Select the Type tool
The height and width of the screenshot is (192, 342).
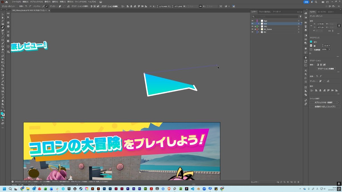tap(3, 34)
